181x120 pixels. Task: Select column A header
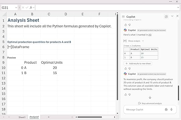tap(15, 14)
